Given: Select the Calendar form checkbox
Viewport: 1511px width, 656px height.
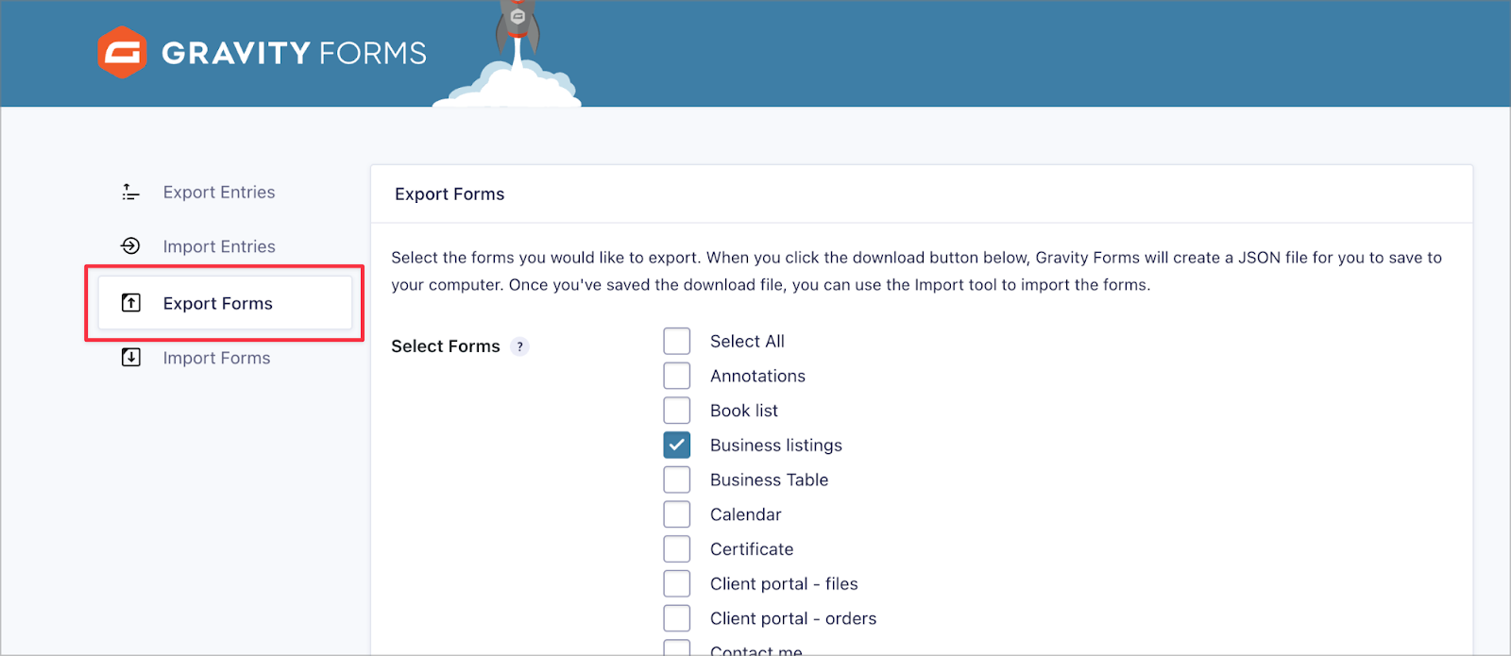Looking at the screenshot, I should click(x=677, y=514).
